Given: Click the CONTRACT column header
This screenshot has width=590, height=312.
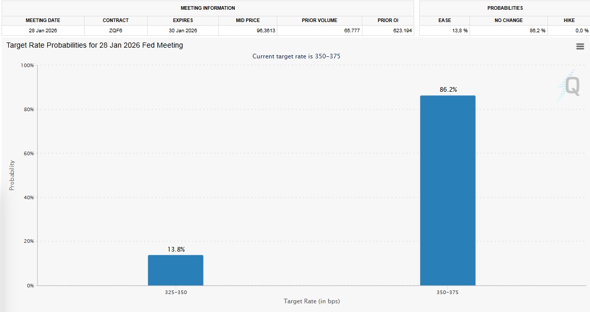Looking at the screenshot, I should click(115, 20).
